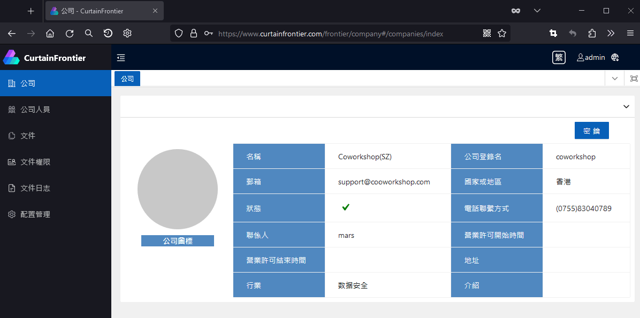
Task: Click the private browsing mask icon
Action: [516, 11]
